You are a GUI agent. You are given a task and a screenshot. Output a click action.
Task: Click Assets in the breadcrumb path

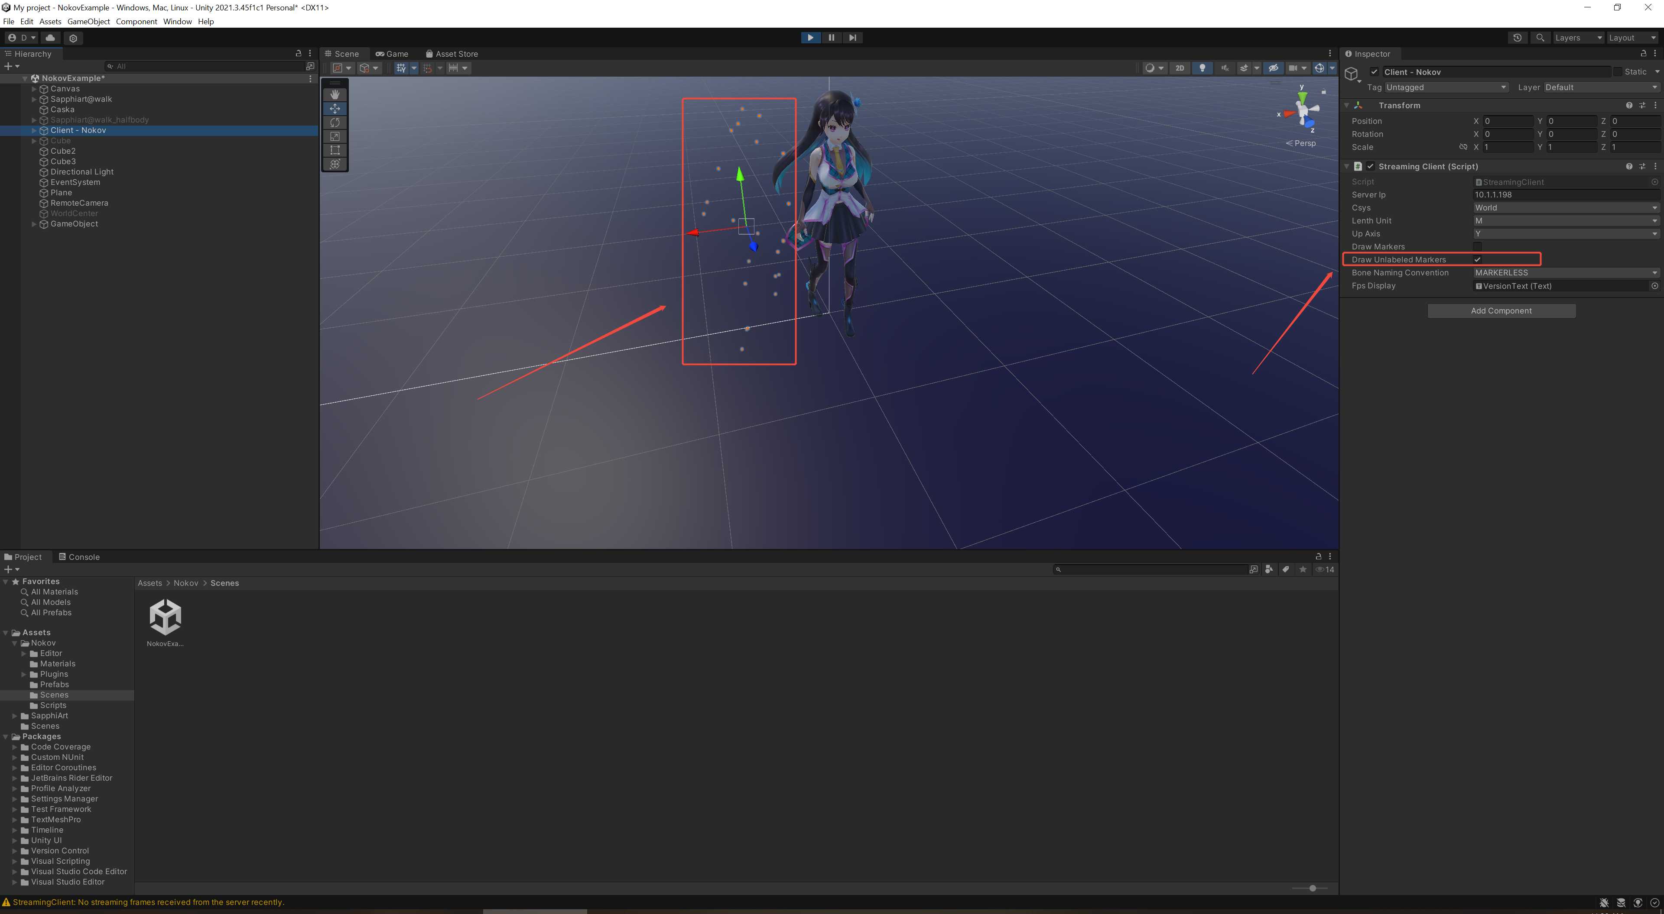(x=150, y=583)
